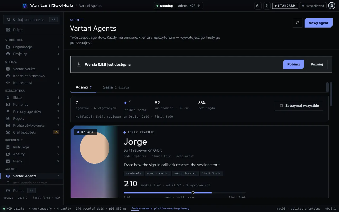
Task: Select Vartari Agents in the sidebar
Action: pos(32,176)
